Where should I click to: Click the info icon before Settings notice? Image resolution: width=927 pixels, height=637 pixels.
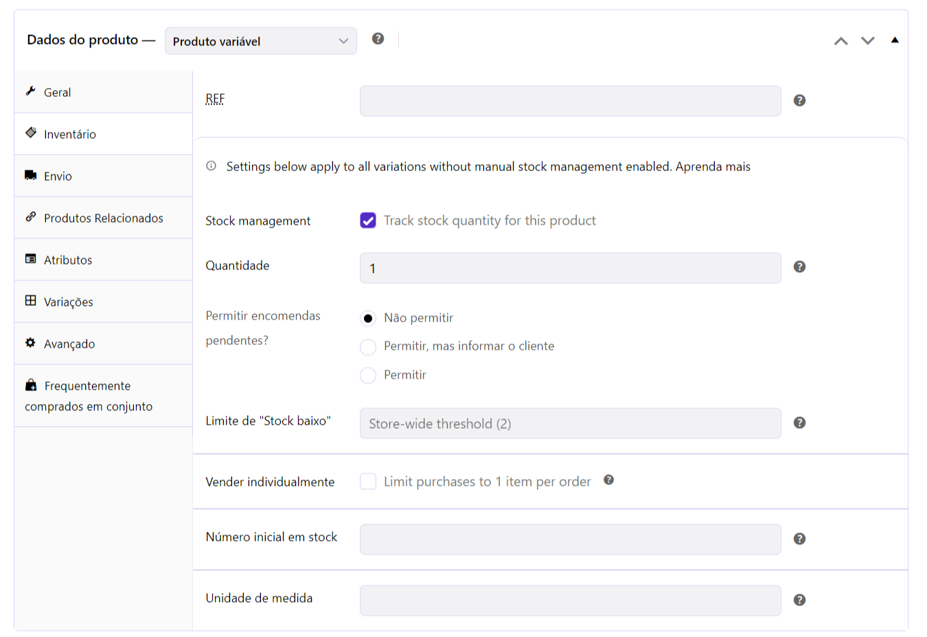(211, 166)
